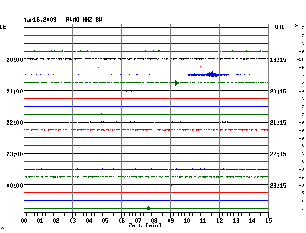Viewport: 306px width, 233px height.
Task: Click the HHZ channel name in the header
Action: pos(88,20)
